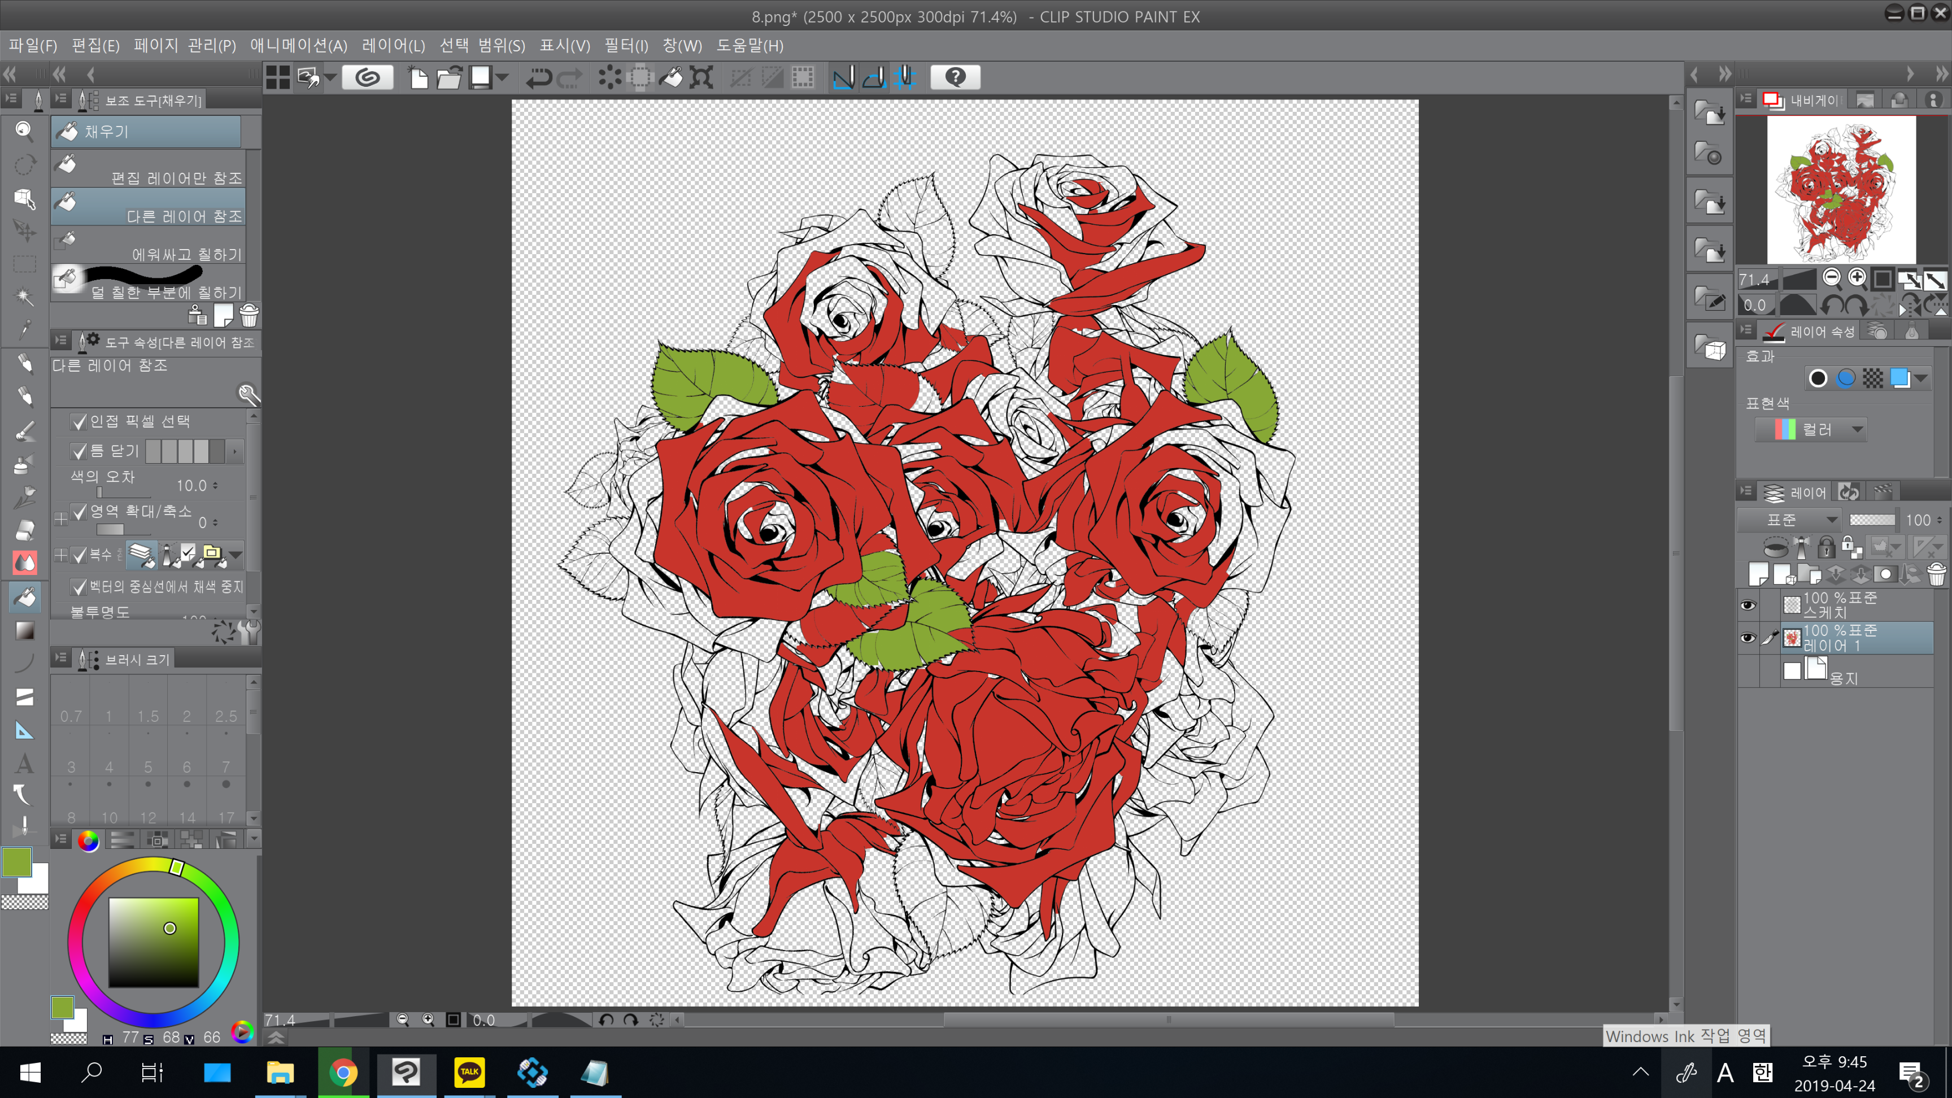1952x1098 pixels.
Task: Click the Save icon in the command bar
Action: click(x=481, y=77)
